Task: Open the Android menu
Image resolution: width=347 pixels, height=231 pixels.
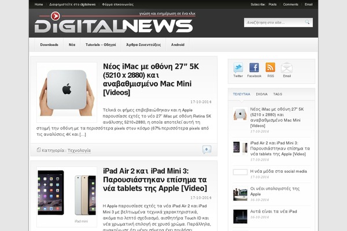Action: 178,44
